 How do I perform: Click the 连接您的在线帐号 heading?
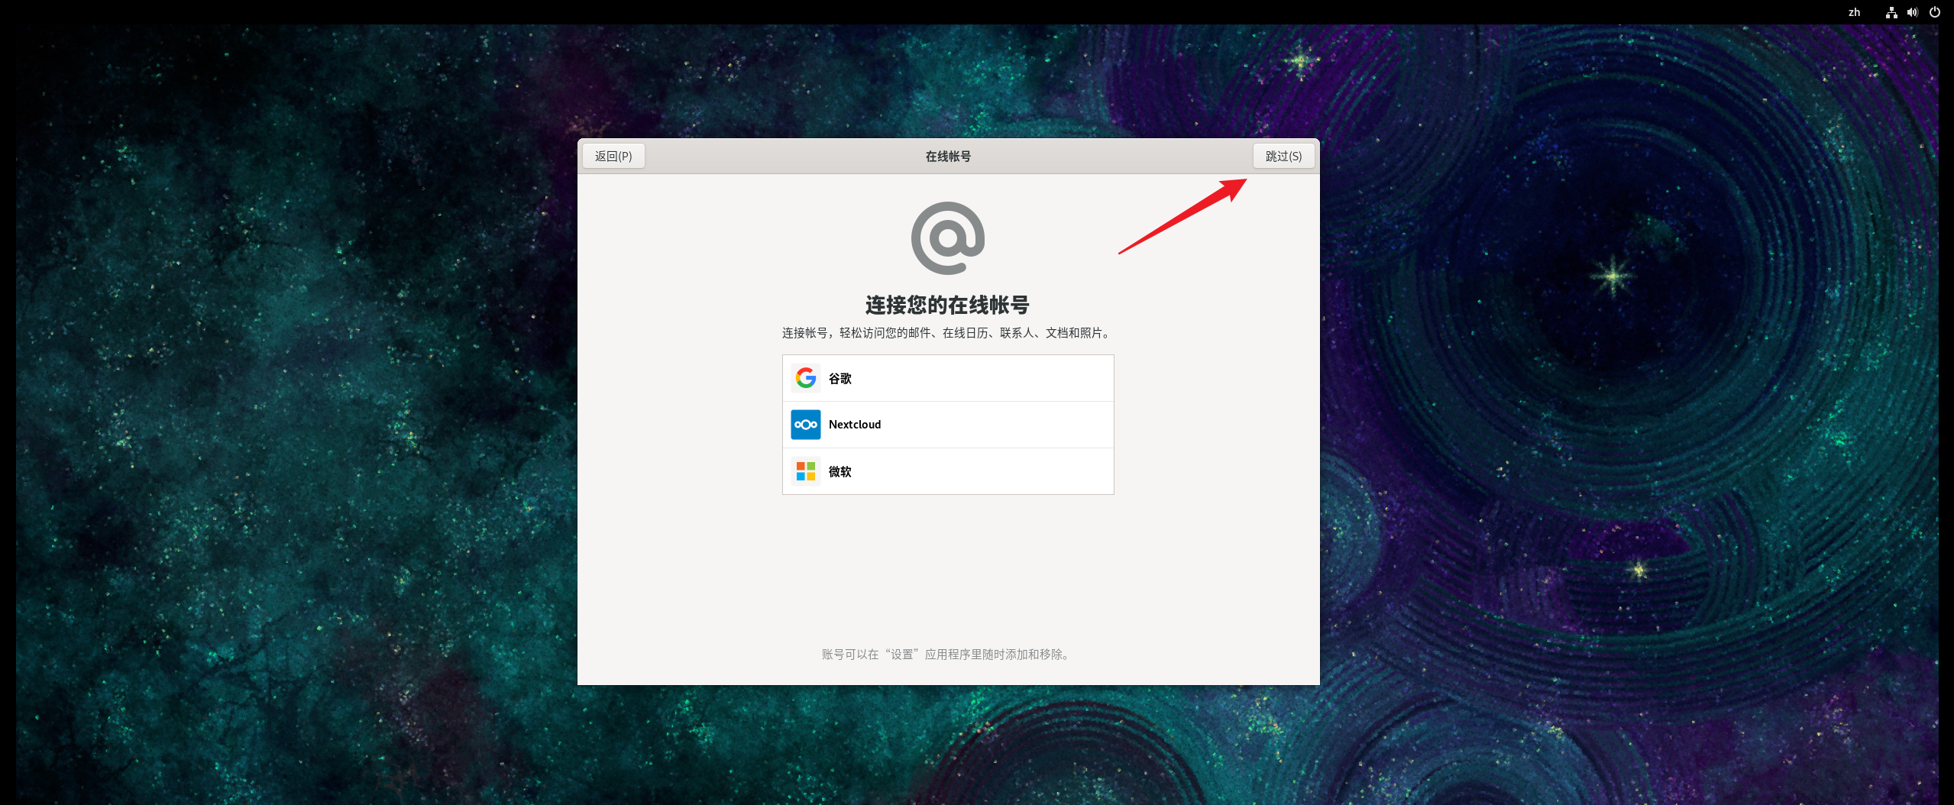(947, 305)
